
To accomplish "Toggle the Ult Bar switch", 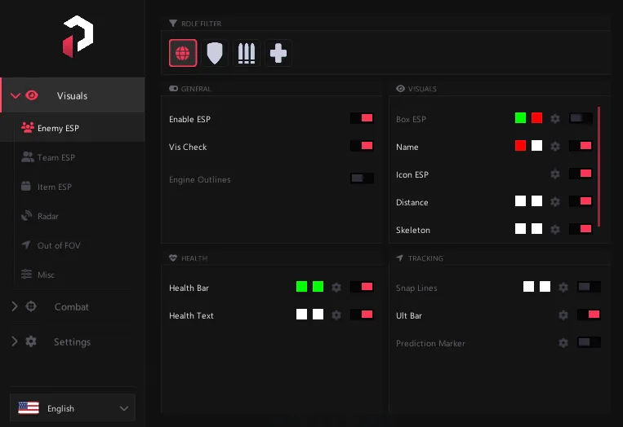I will pos(589,315).
